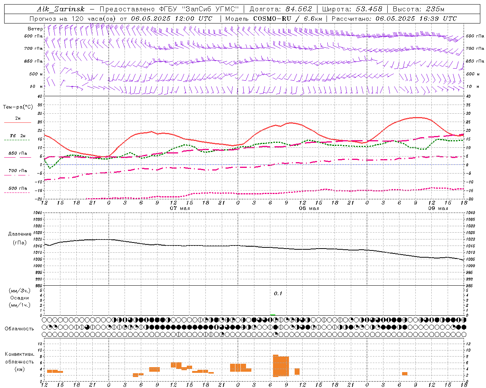Click the 40 value on left temperature axis
The width and height of the screenshot is (486, 388).
[x=39, y=97]
